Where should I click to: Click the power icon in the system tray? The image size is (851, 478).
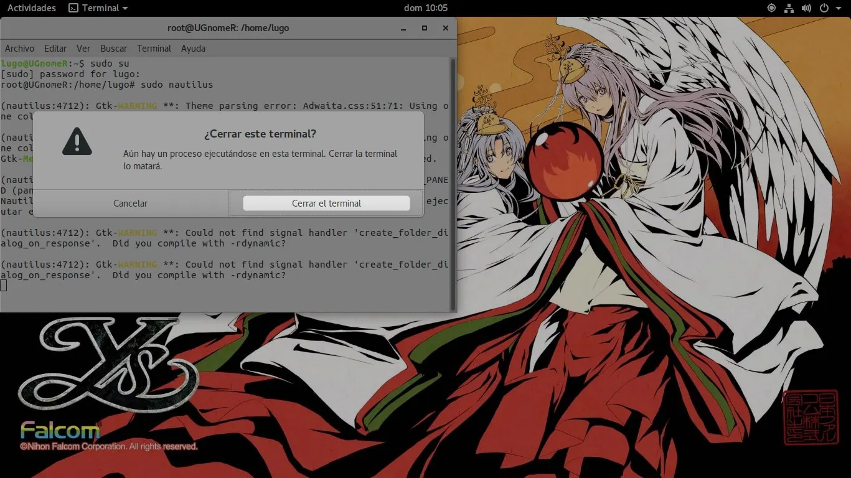click(x=823, y=8)
